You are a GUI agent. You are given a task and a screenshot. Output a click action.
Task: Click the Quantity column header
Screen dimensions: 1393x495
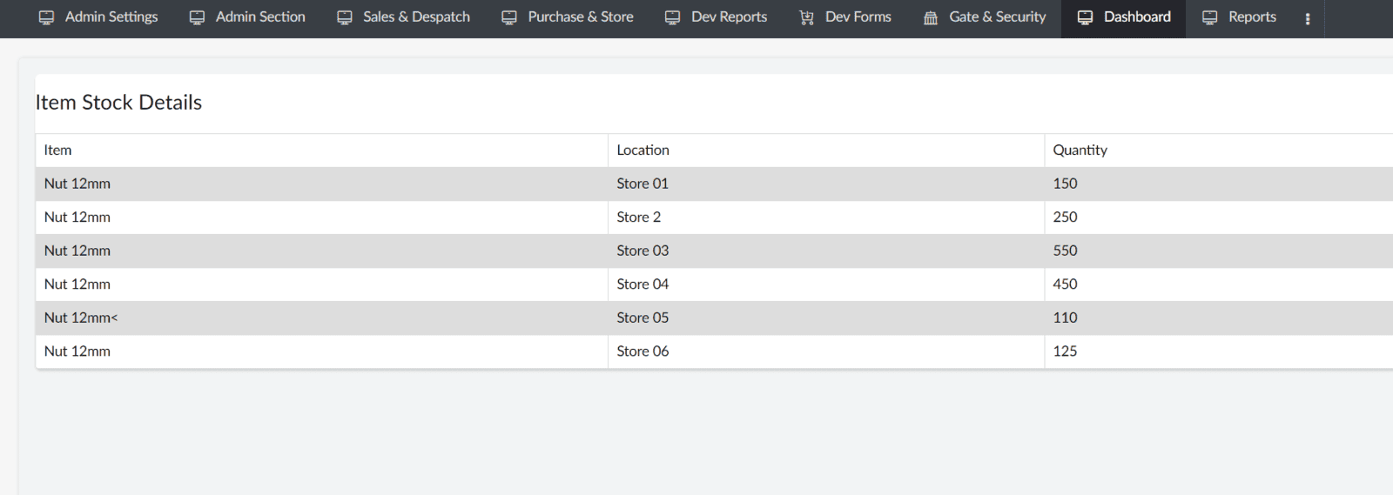tap(1080, 150)
